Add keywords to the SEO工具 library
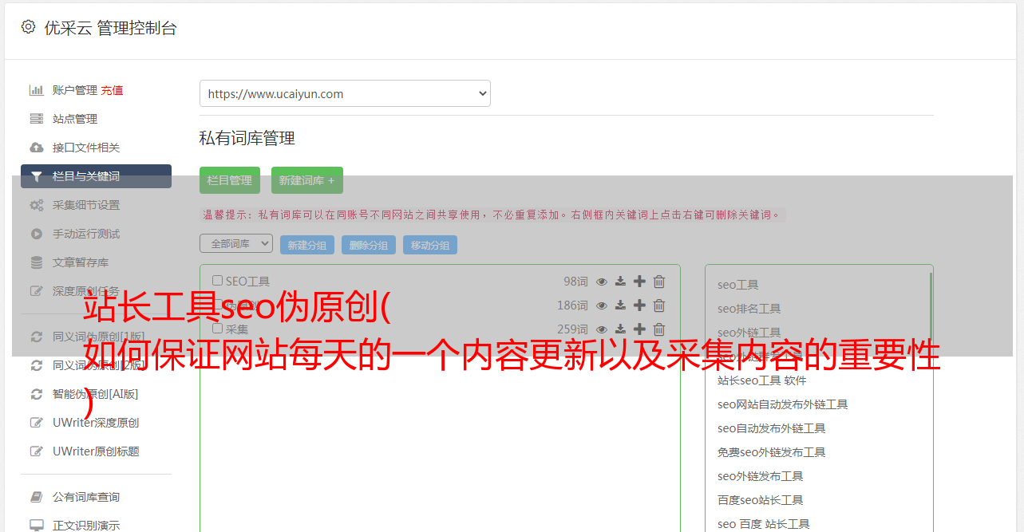This screenshot has width=1024, height=532. tap(639, 282)
